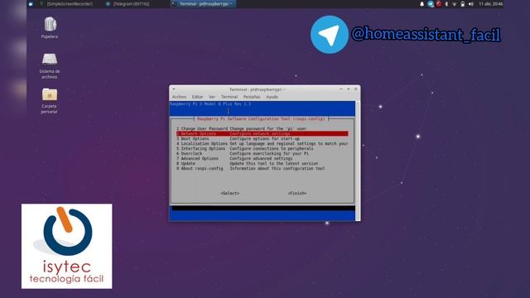Click the red recorder tray icon
The height and width of the screenshot is (298, 530).
point(439,4)
